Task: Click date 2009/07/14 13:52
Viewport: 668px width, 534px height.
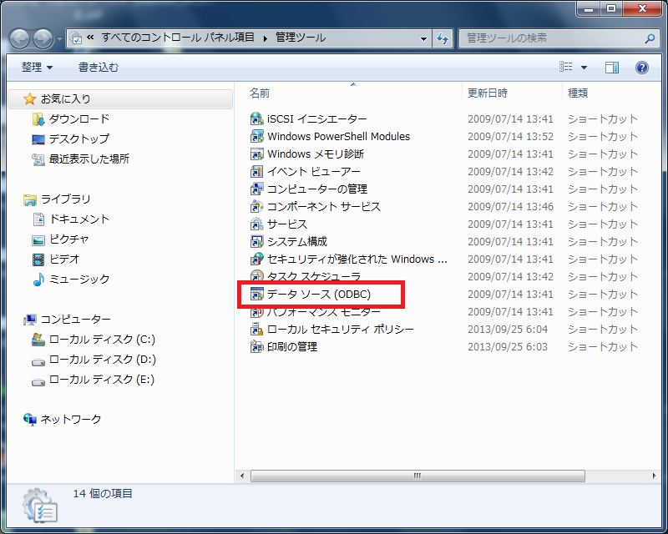Action: point(510,136)
